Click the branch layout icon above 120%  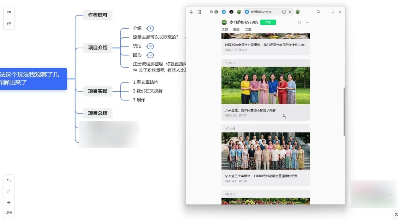coord(9,203)
